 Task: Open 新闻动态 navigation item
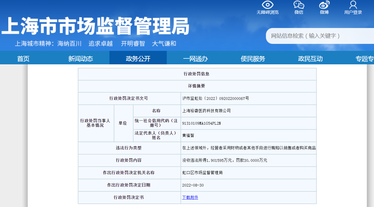tap(81, 59)
